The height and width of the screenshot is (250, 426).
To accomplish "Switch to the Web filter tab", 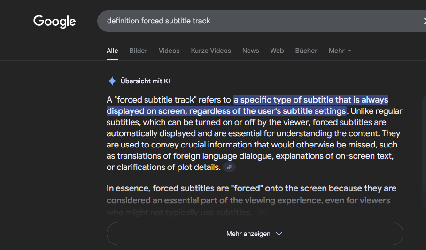I will click(277, 51).
